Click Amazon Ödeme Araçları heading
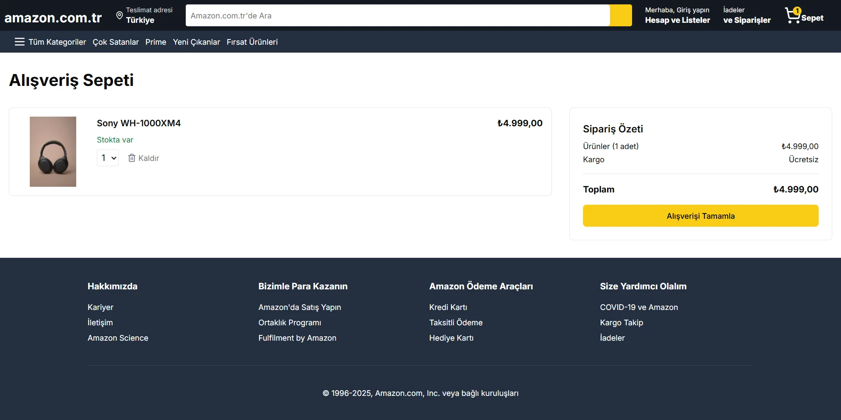841x420 pixels. click(x=481, y=286)
